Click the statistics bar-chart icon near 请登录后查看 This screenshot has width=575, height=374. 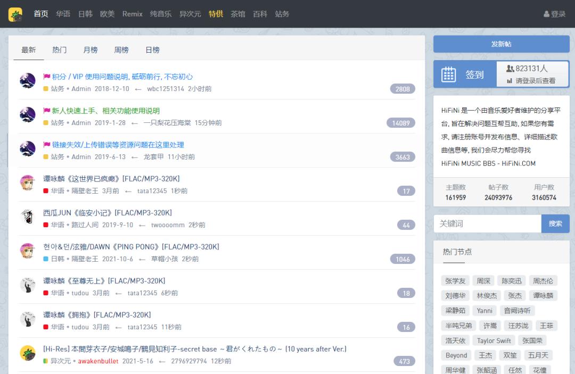click(510, 81)
